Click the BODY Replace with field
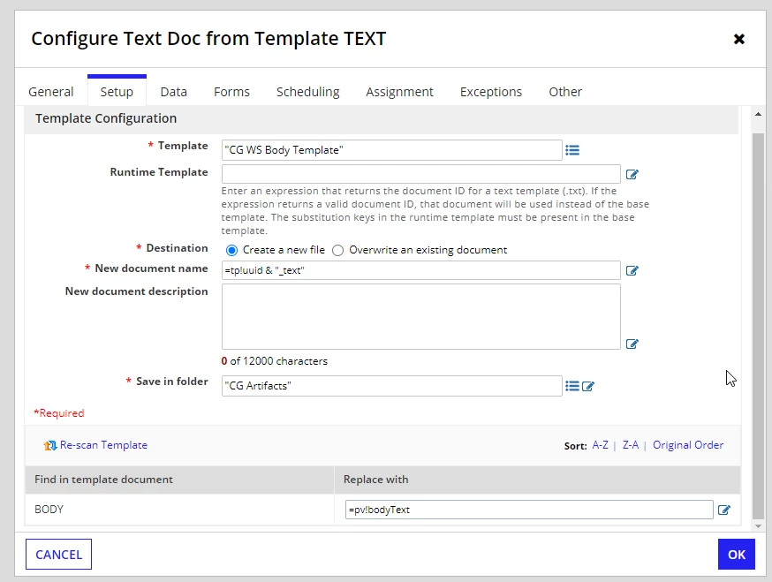Viewport: 772px width, 582px height. 529,510
